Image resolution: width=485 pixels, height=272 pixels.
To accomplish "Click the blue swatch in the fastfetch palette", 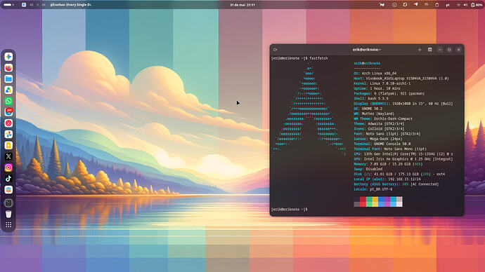I will pyautogui.click(x=381, y=202).
